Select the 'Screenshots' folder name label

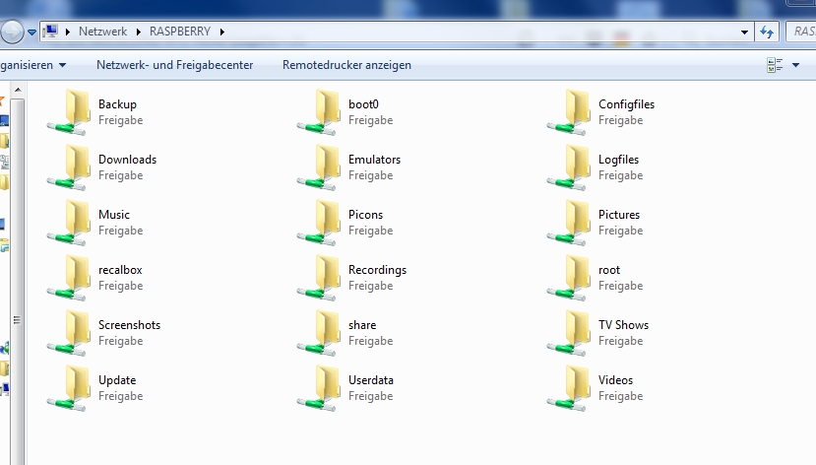130,325
